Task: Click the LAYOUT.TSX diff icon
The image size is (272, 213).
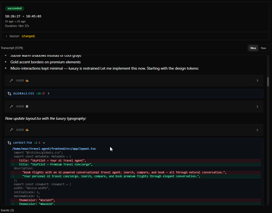Action: tap(9, 143)
